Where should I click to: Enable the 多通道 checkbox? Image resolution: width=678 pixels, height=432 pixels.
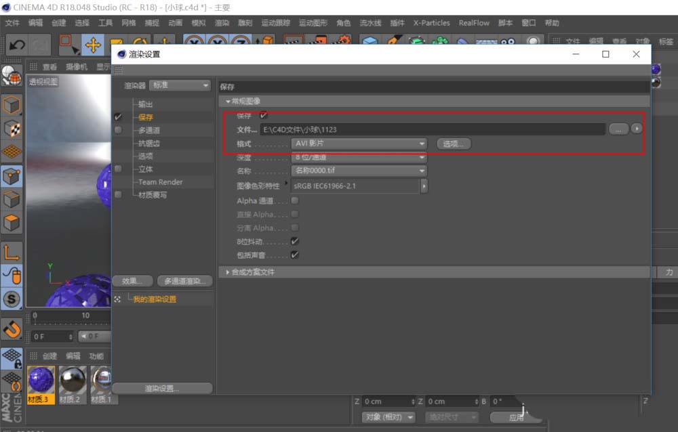[118, 130]
